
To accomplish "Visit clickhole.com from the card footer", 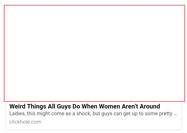I will [25, 122].
